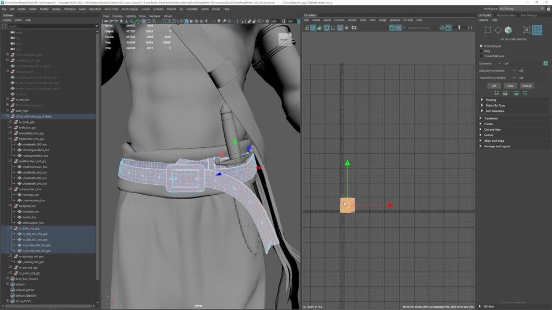Open the Options menu in UV Toolkit

pos(483,20)
